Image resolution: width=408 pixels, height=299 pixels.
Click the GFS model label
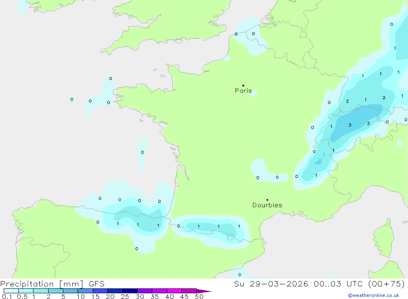[97, 283]
